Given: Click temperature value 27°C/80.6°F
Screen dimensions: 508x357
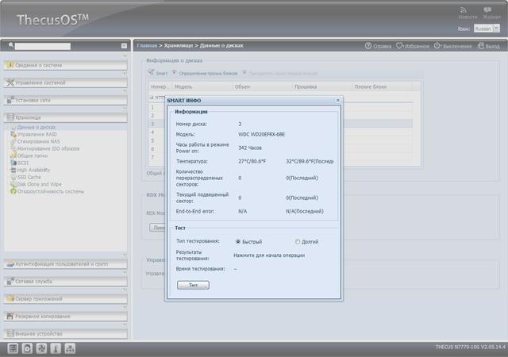Looking at the screenshot, I should [252, 161].
